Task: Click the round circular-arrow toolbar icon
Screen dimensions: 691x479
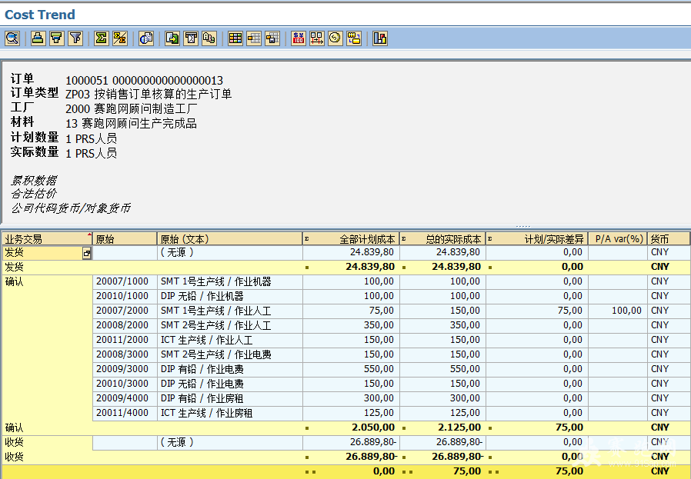Action: [335, 38]
